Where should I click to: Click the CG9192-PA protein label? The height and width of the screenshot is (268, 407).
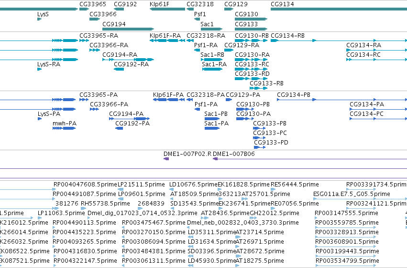(x=132, y=124)
